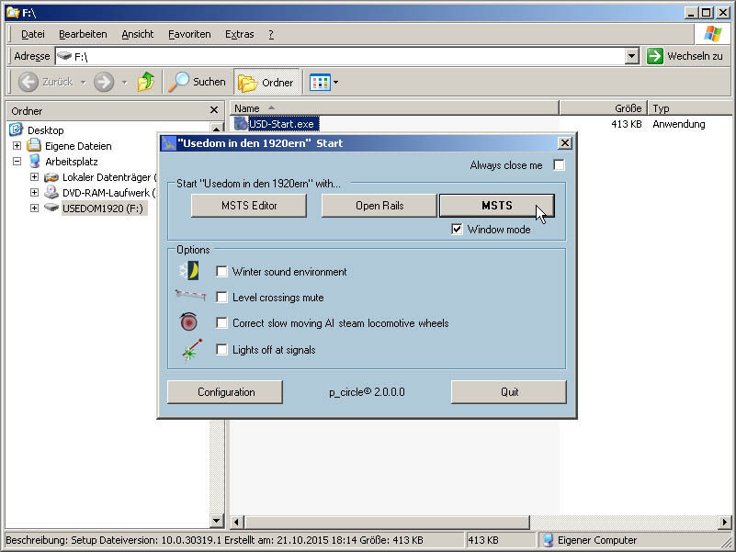The width and height of the screenshot is (736, 552).
Task: Enable Winter sound environment checkbox
Action: (x=221, y=272)
